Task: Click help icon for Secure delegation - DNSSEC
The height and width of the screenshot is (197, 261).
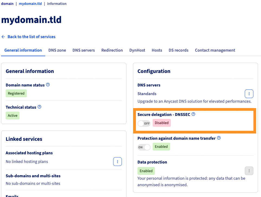Action: coord(193,114)
